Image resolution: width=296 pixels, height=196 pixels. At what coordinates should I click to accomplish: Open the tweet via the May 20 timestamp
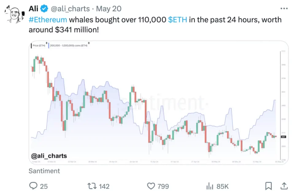(109, 9)
